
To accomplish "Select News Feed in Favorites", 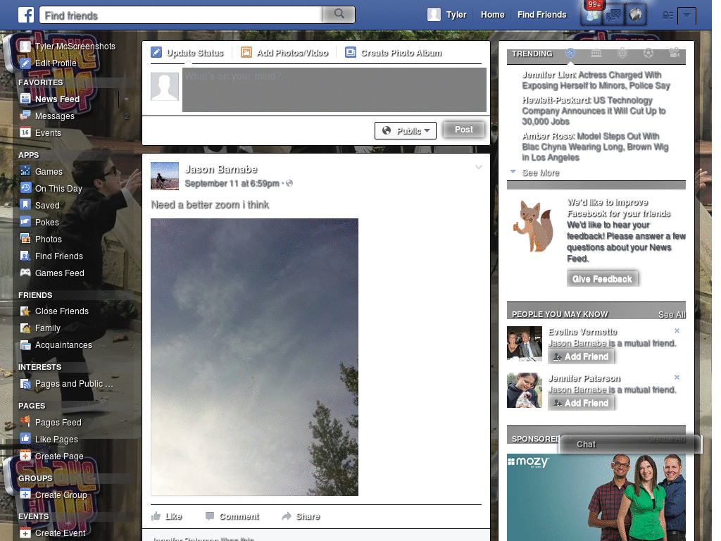I will pyautogui.click(x=57, y=99).
